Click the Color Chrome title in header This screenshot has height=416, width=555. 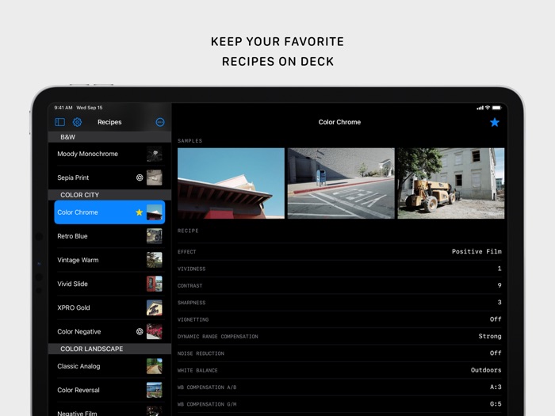(339, 122)
